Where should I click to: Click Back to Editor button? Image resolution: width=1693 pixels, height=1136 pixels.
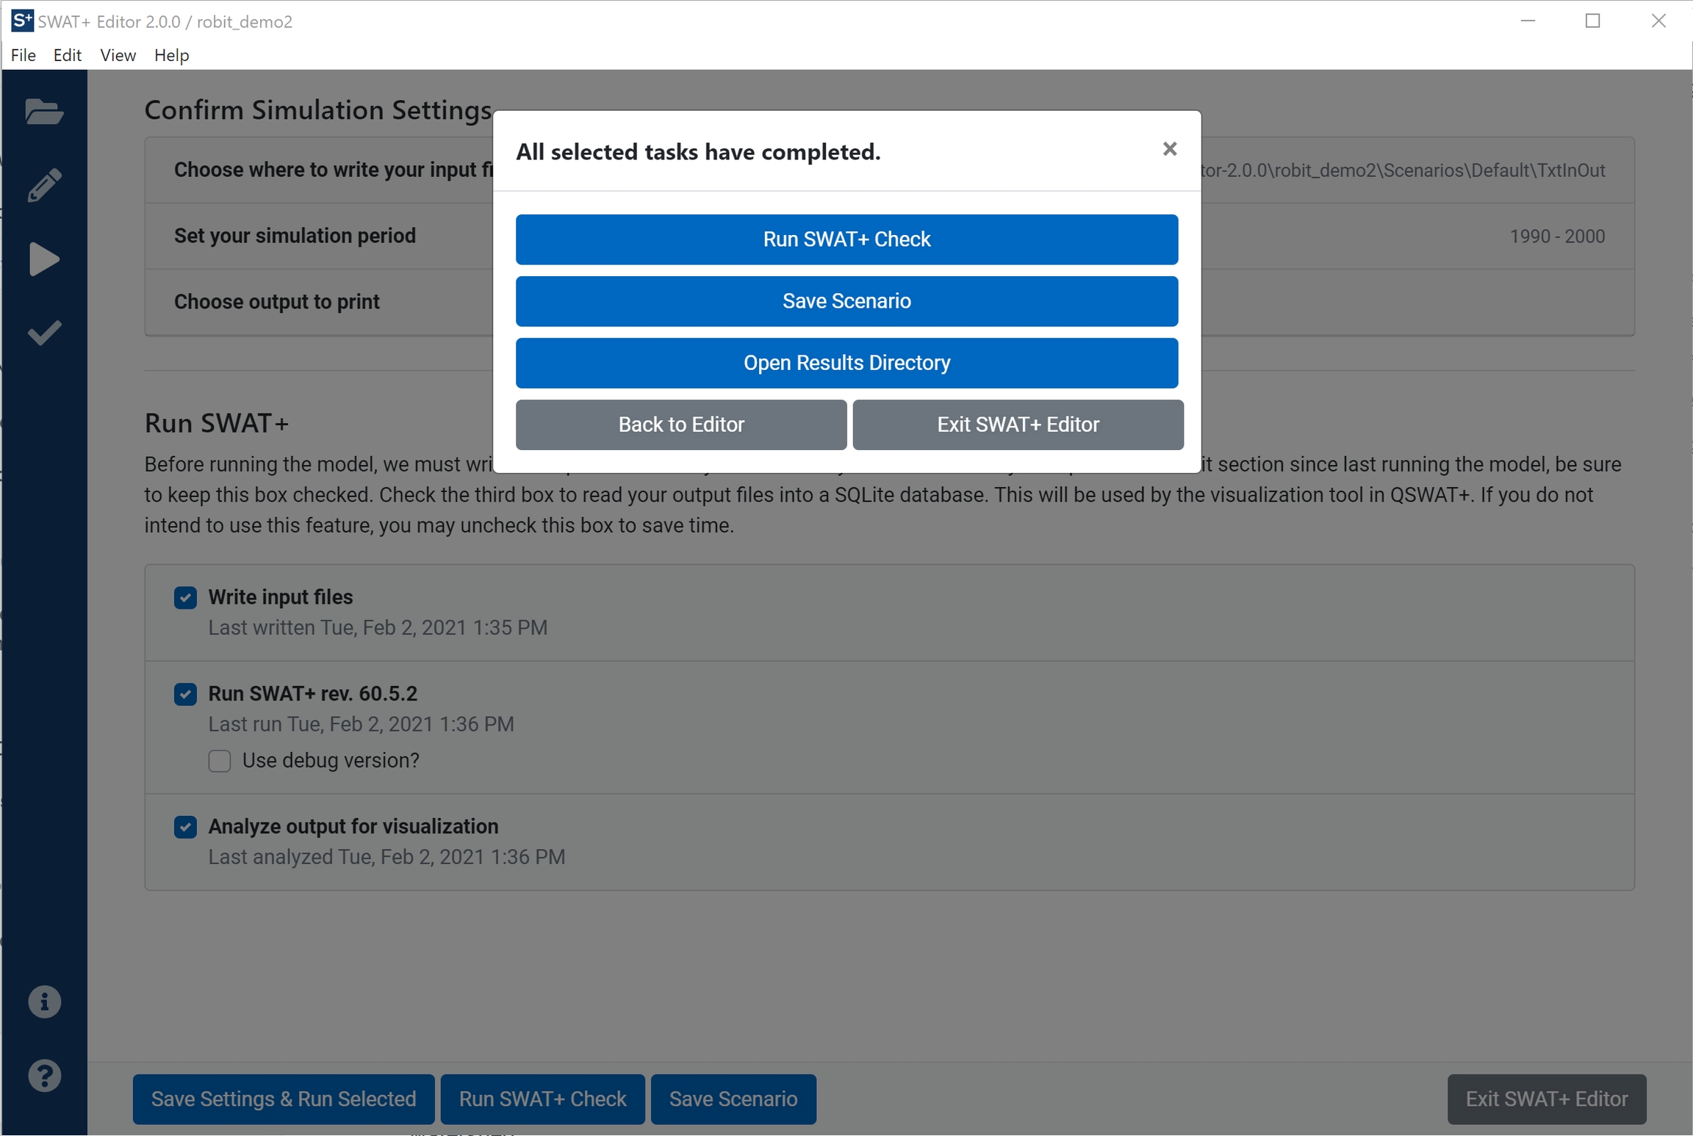pyautogui.click(x=680, y=424)
